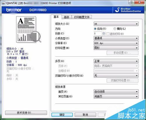Click the 210 x 297 毫米 dimensions text
146x120 pixels.
click(15, 51)
